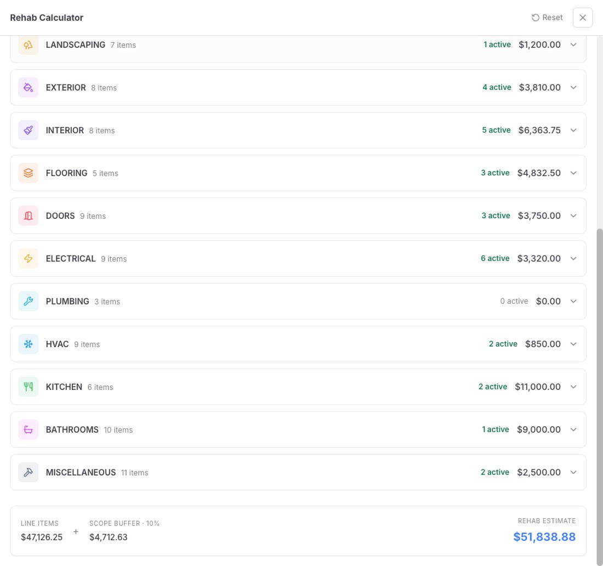The height and width of the screenshot is (566, 603).
Task: Close the Rehab Calculator panel
Action: pos(583,18)
